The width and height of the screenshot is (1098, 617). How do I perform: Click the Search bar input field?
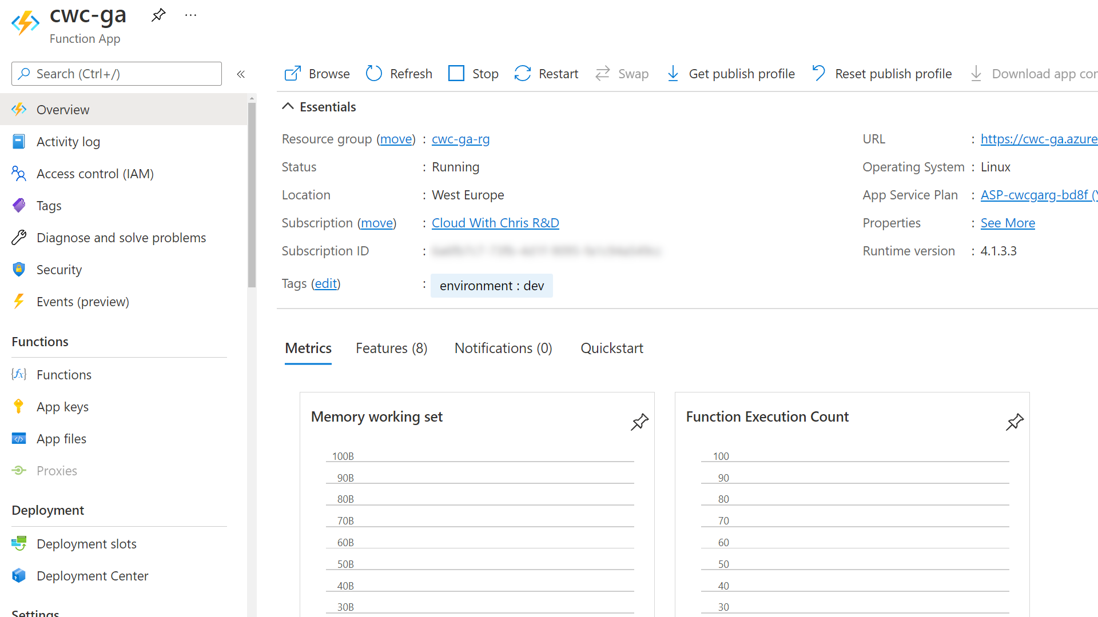(x=117, y=73)
